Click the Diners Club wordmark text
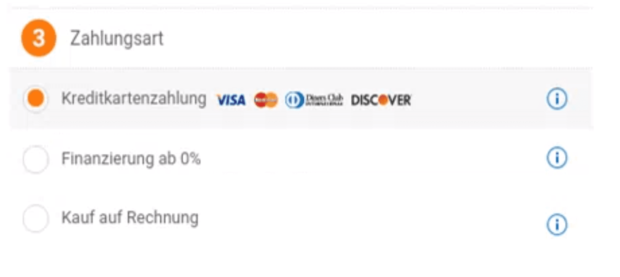This screenshot has width=620, height=277. click(324, 100)
